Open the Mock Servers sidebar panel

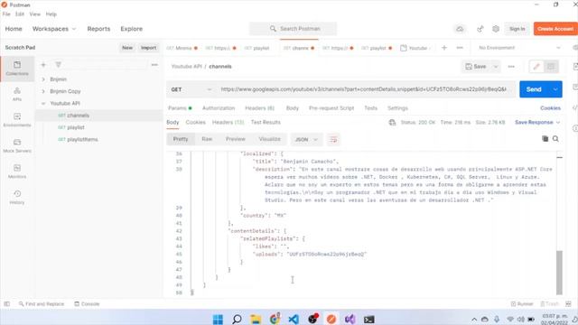[x=17, y=146]
